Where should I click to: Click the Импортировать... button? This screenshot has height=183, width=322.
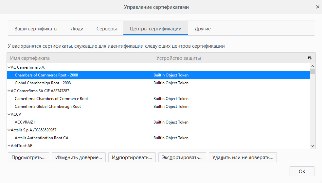click(132, 158)
